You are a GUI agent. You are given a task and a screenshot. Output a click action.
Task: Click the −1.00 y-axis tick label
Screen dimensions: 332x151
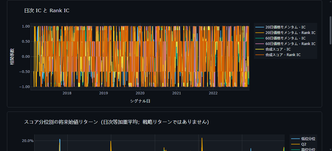pyautogui.click(x=24, y=87)
